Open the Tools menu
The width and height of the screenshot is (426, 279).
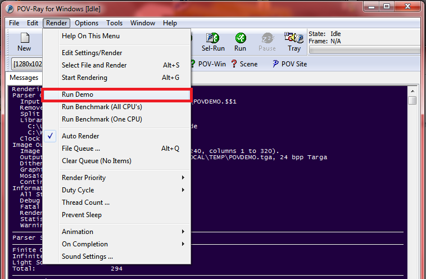coord(115,23)
